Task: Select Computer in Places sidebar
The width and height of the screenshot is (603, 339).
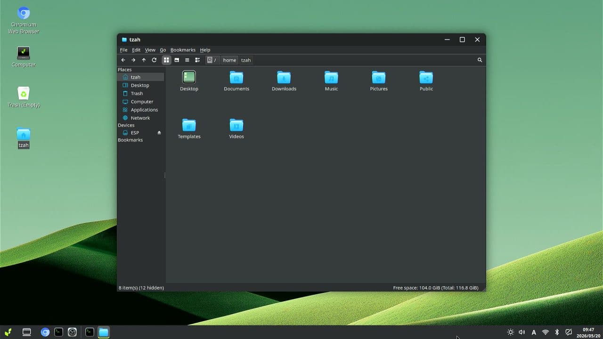Action: point(141,102)
